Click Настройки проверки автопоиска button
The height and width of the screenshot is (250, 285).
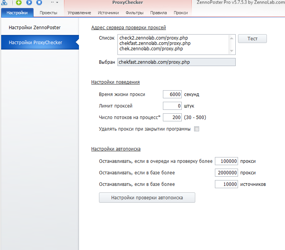(x=147, y=198)
